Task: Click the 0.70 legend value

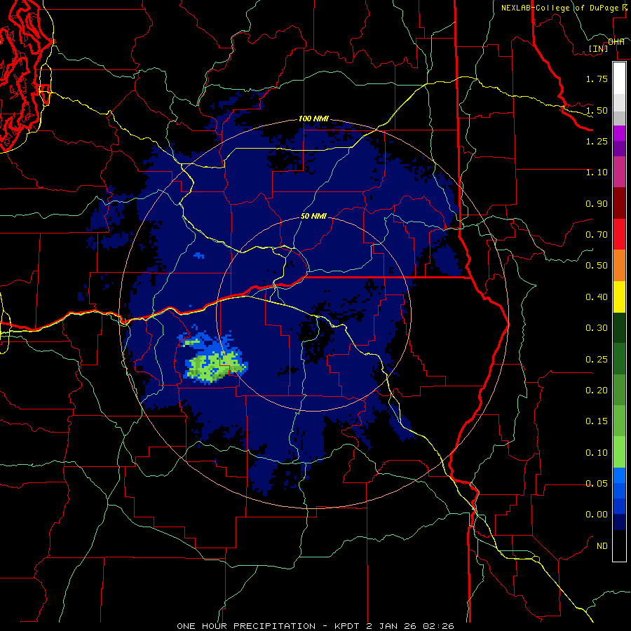Action: (597, 235)
